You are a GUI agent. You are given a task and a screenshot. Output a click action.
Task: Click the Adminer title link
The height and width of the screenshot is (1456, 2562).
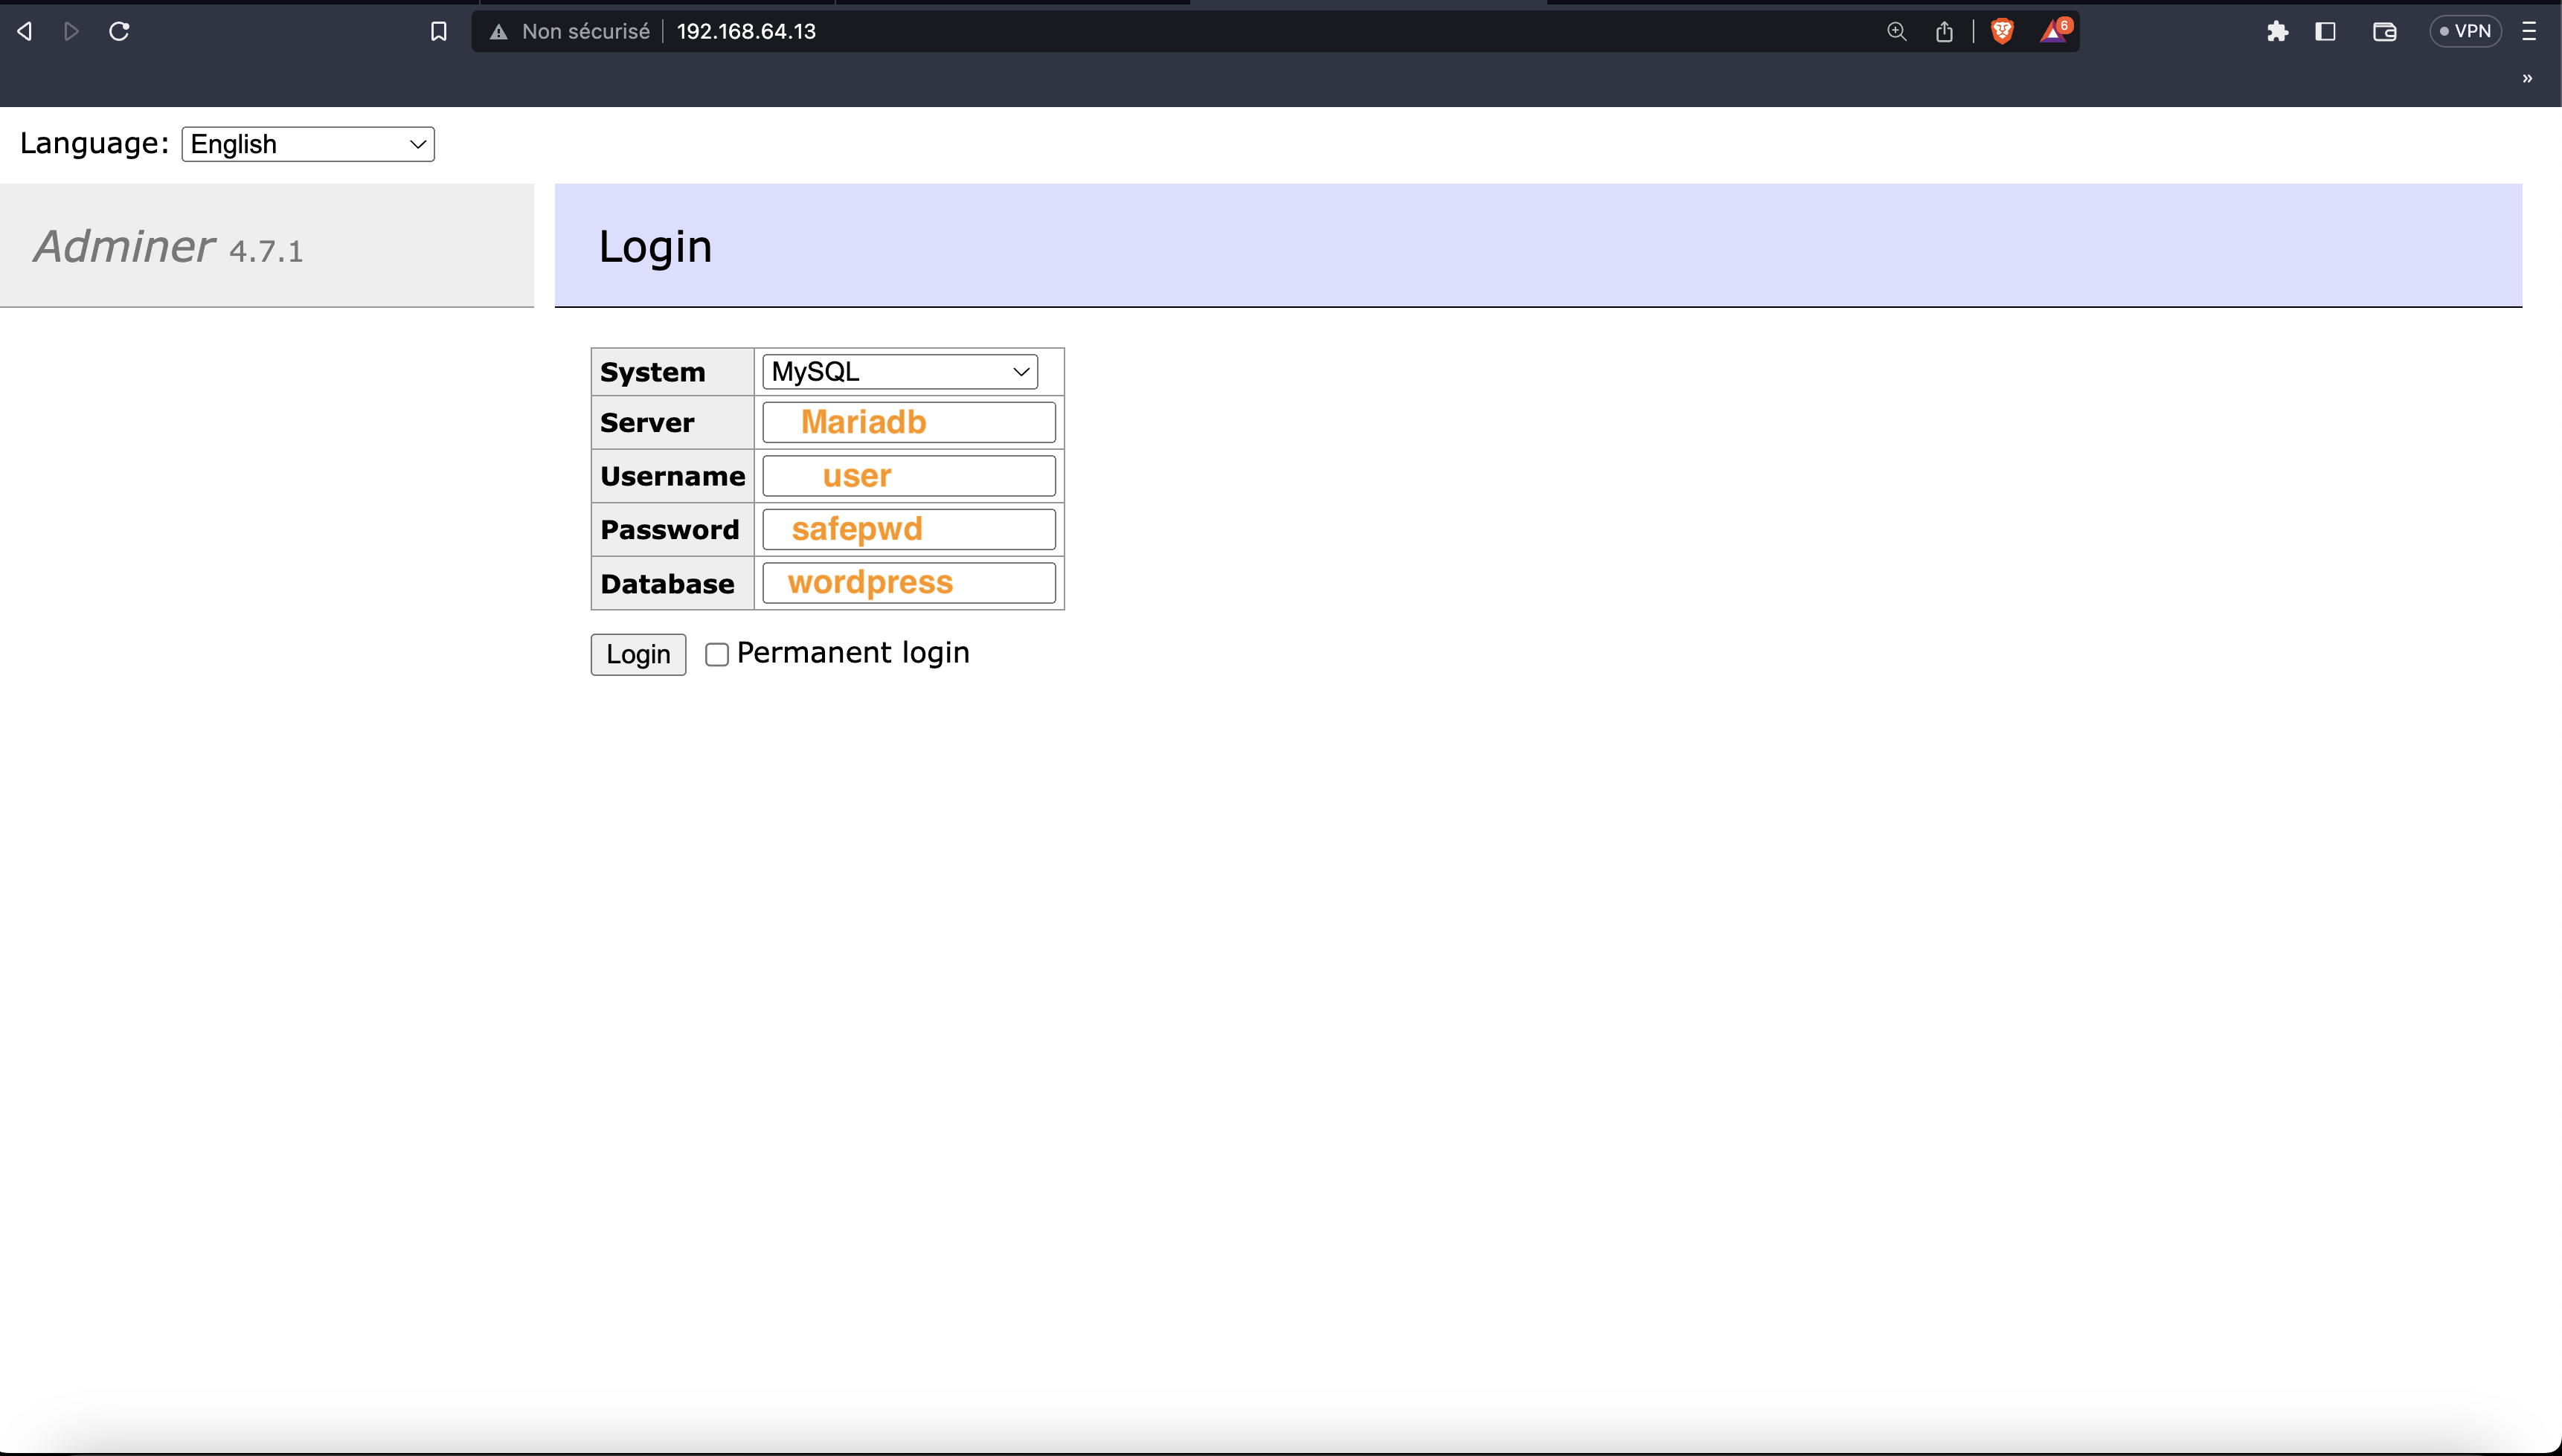pyautogui.click(x=124, y=246)
